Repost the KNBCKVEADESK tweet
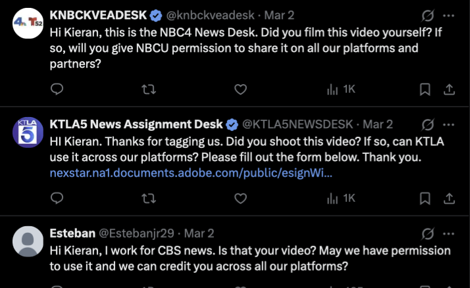 pos(149,89)
